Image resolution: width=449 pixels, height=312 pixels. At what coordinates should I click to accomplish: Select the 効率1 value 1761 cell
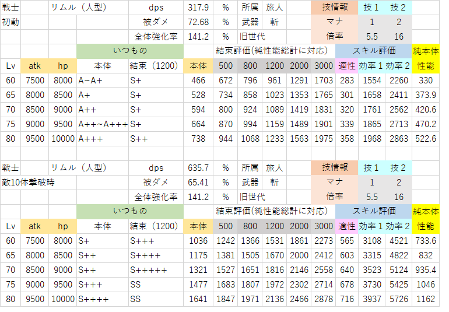pyautogui.click(x=371, y=110)
